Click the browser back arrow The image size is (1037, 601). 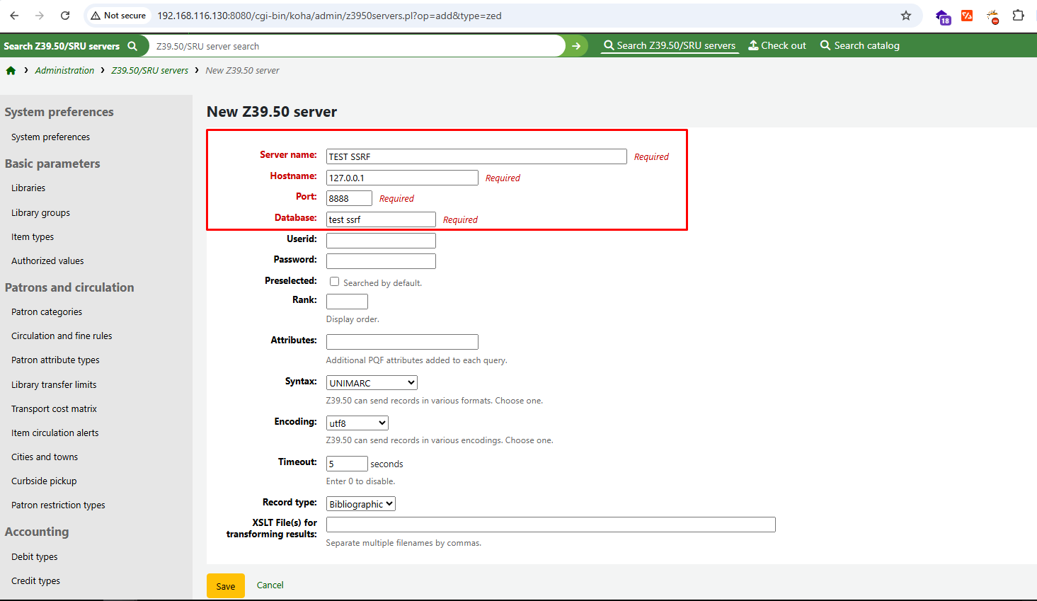(15, 16)
